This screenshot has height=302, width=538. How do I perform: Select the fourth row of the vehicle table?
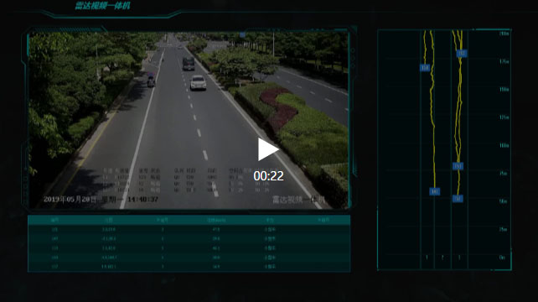pyautogui.click(x=189, y=257)
